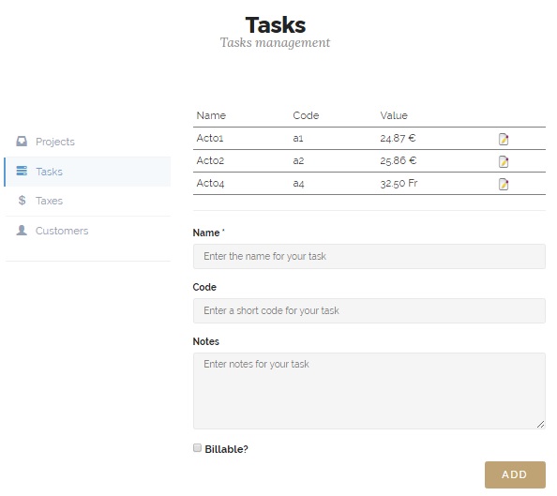Image resolution: width=557 pixels, height=496 pixels.
Task: Click the Customers person icon
Action: [22, 231]
